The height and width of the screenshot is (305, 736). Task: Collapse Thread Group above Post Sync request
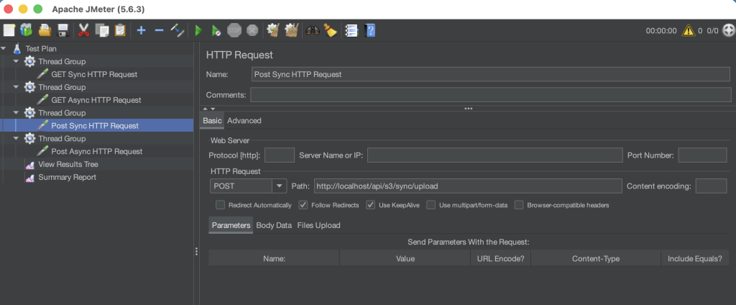pos(17,113)
